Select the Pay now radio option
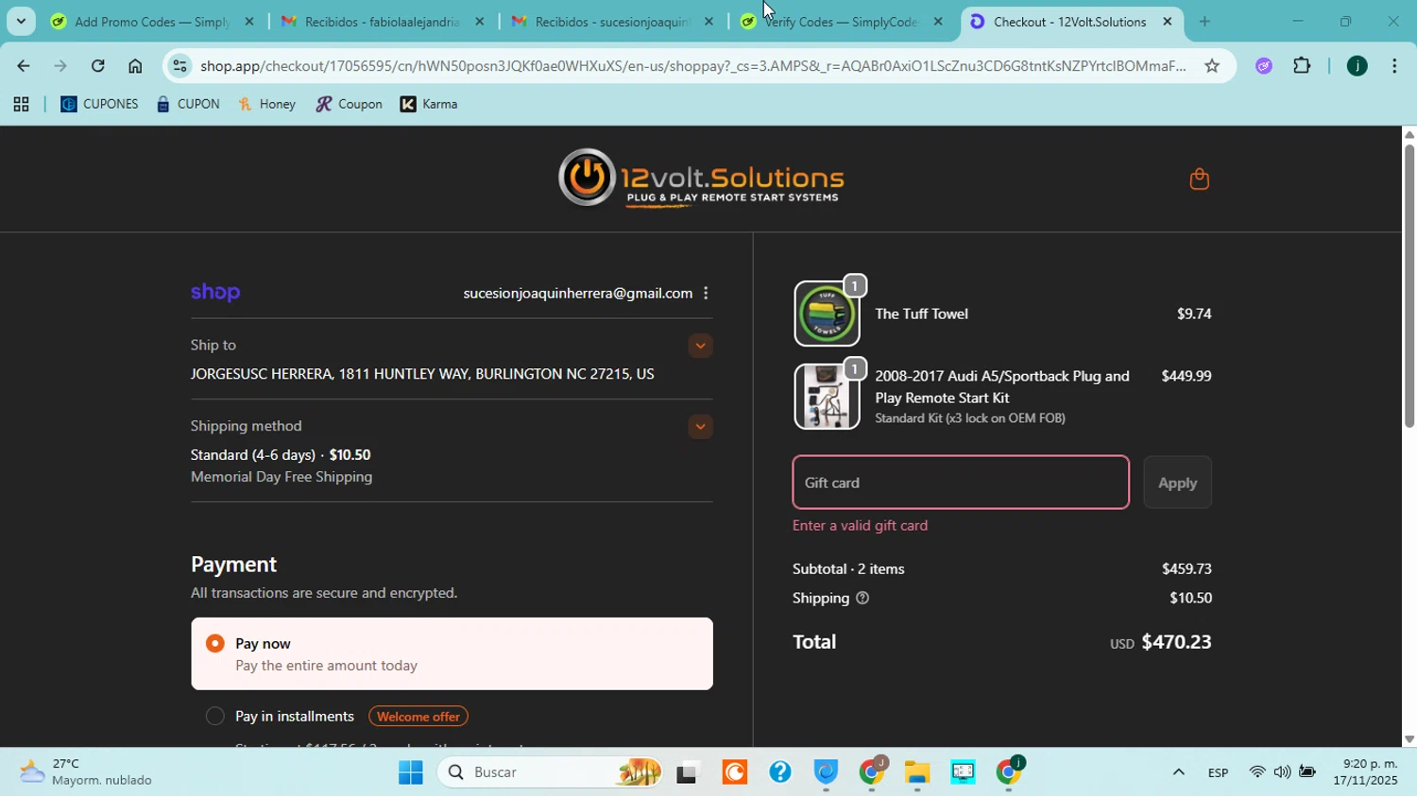This screenshot has width=1417, height=796. [215, 644]
